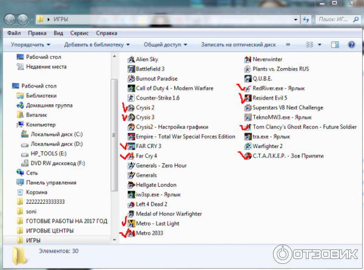The width and height of the screenshot is (364, 270).
Task: Select the Far Cry 4 icon
Action: pos(131,156)
